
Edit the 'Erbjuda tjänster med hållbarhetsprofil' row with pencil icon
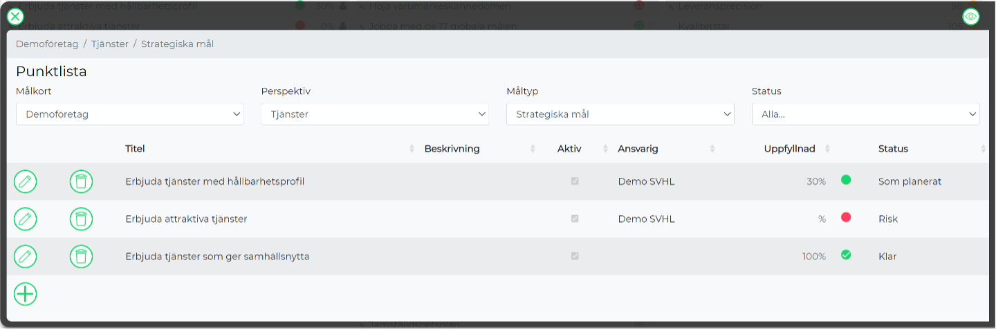(26, 181)
